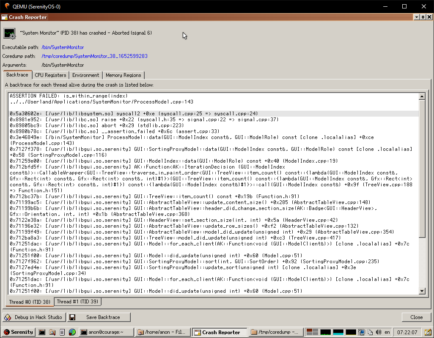Viewport: 434px width, 338px height.
Task: Switch to the CPU Registers tab
Action: point(50,75)
